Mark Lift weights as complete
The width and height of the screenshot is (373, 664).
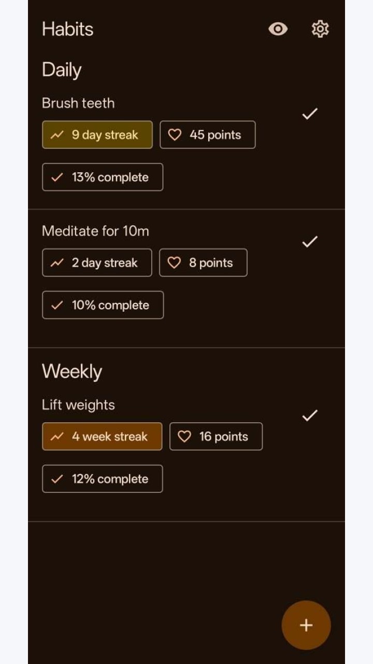[x=310, y=416]
